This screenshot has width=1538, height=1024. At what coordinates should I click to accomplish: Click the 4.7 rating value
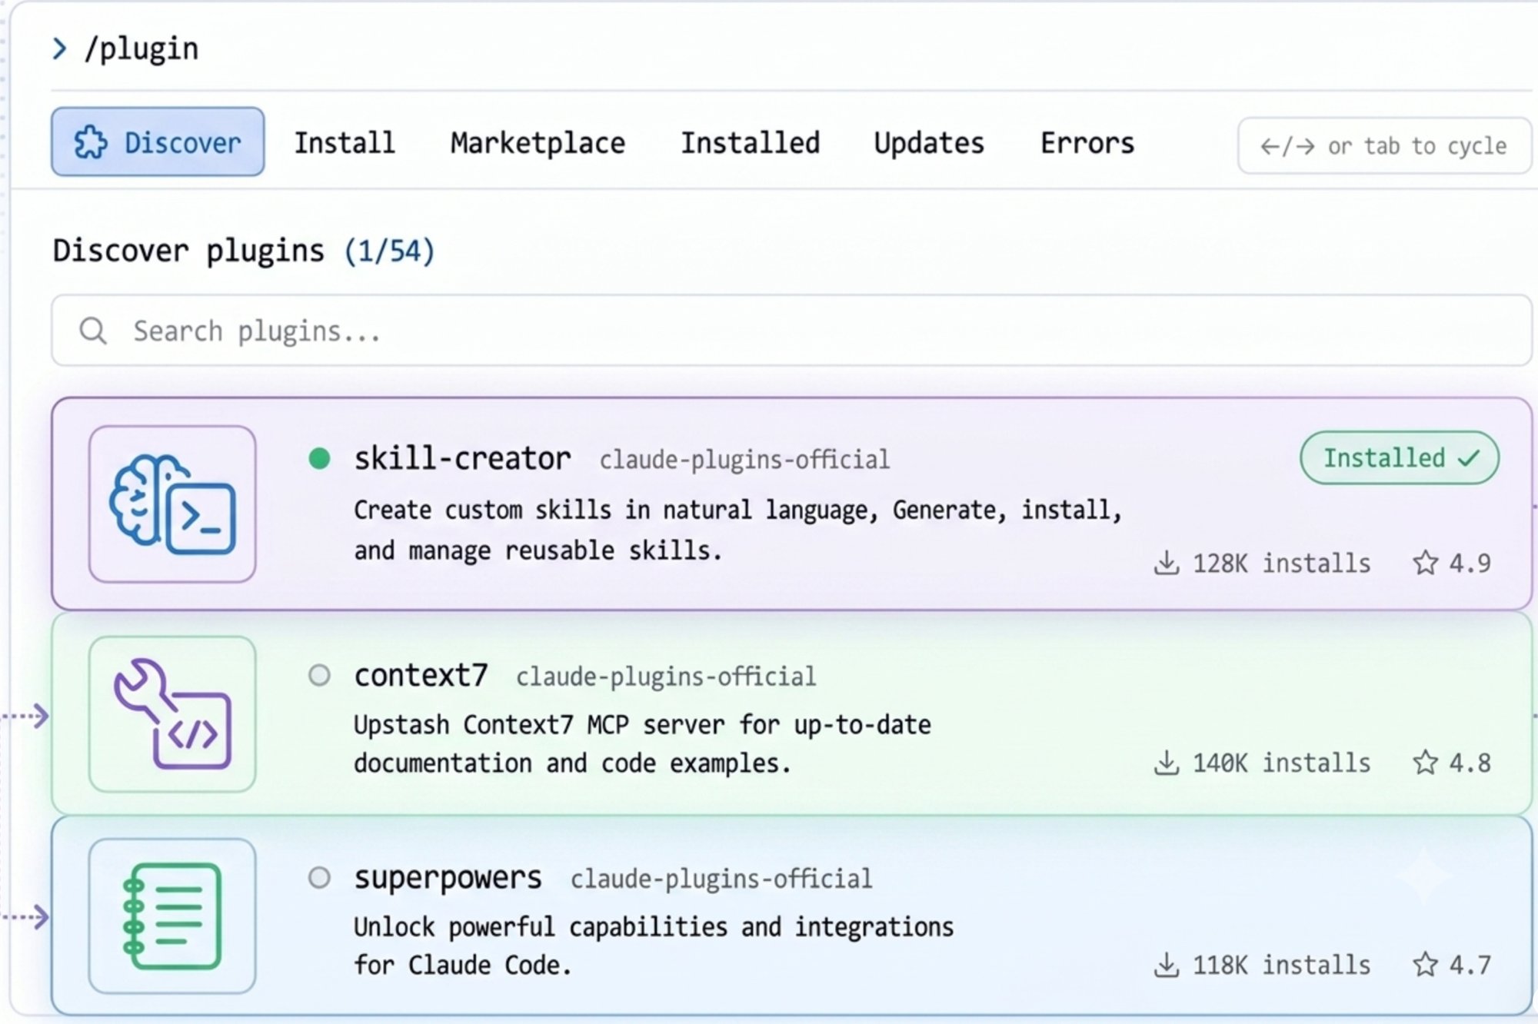pyautogui.click(x=1470, y=966)
